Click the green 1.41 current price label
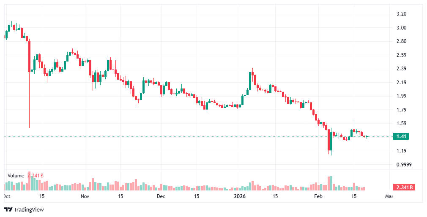This screenshot has height=217, width=427. (402, 137)
